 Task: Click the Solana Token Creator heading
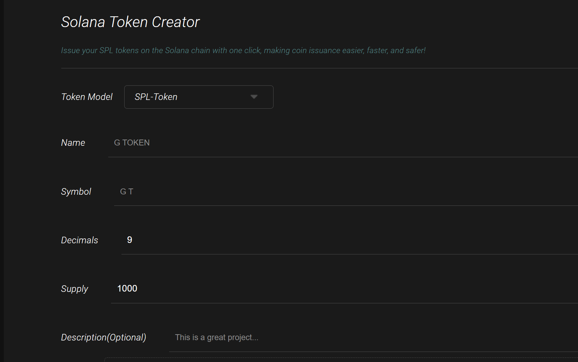click(x=130, y=22)
